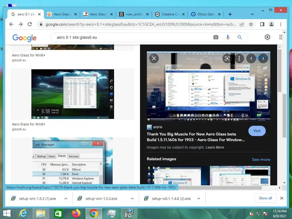The height and width of the screenshot is (219, 292).
Task: Click the Visit button
Action: [x=257, y=131]
